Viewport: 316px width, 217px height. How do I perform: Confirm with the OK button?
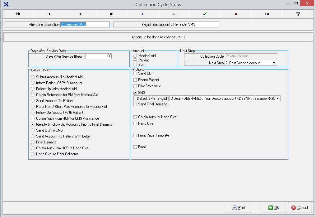click(x=273, y=208)
